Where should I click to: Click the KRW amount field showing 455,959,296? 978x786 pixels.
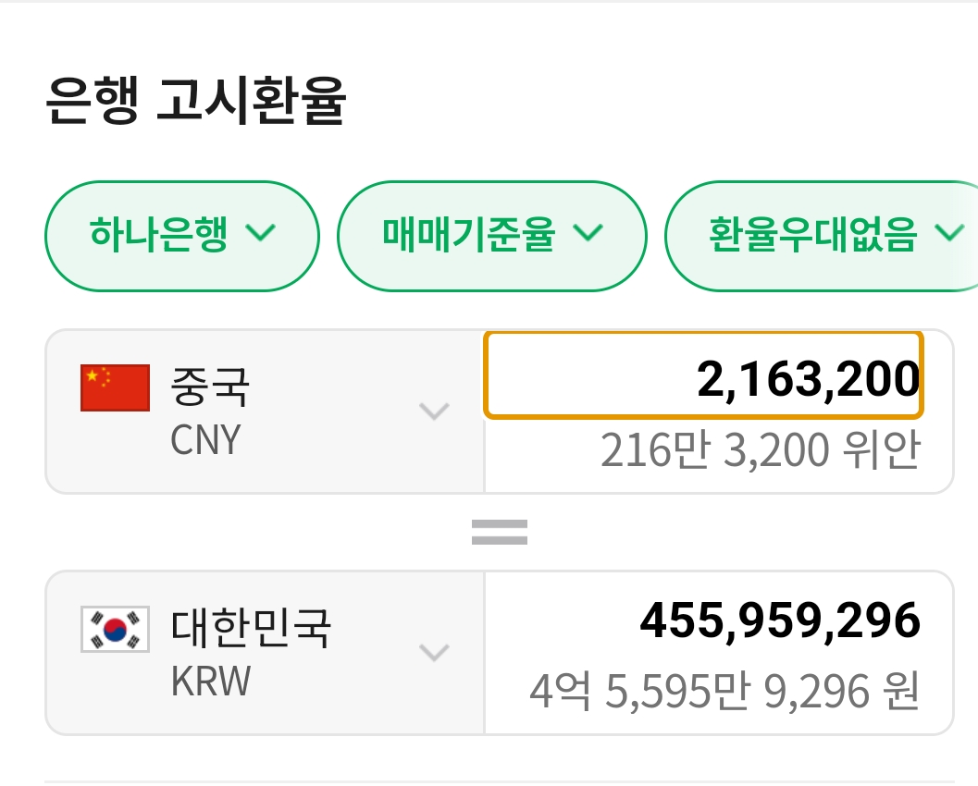(x=780, y=620)
